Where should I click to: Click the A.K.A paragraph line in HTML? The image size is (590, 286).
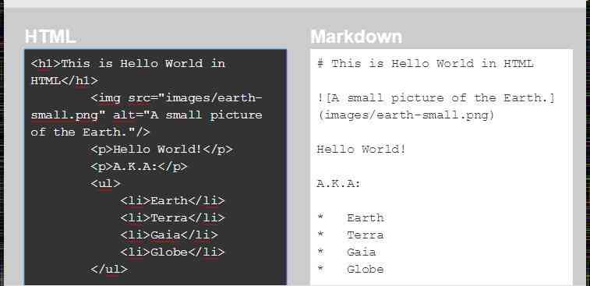[139, 166]
